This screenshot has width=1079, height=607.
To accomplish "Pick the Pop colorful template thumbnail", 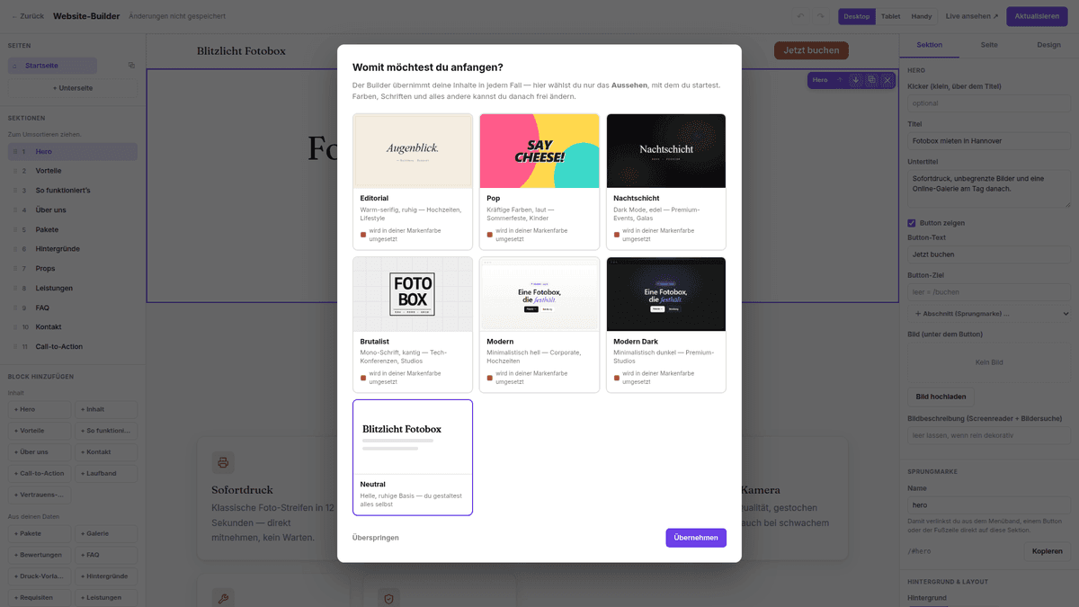I will coord(539,151).
